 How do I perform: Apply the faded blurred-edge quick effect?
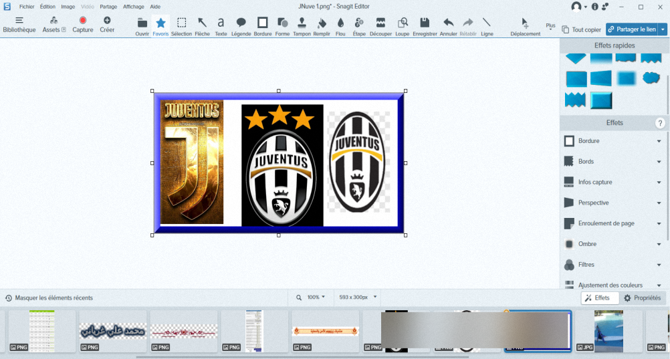[x=626, y=79]
